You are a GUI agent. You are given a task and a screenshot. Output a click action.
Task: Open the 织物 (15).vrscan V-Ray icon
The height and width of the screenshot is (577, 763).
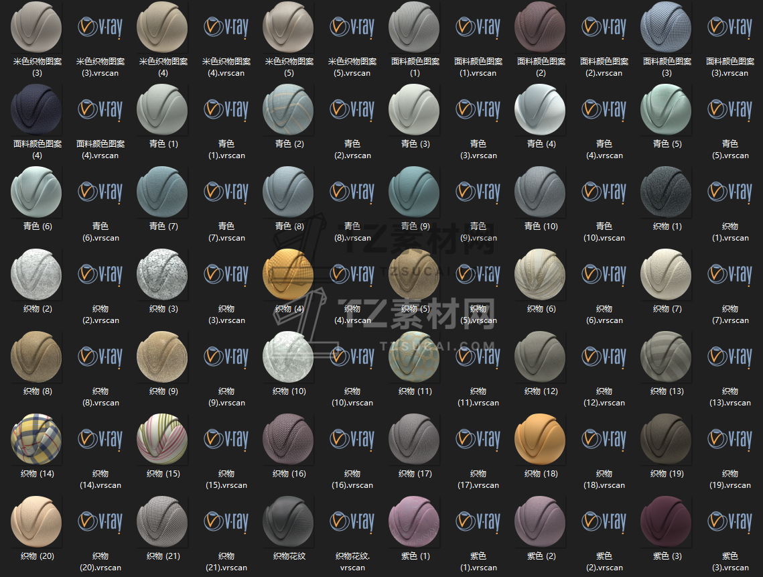point(226,439)
